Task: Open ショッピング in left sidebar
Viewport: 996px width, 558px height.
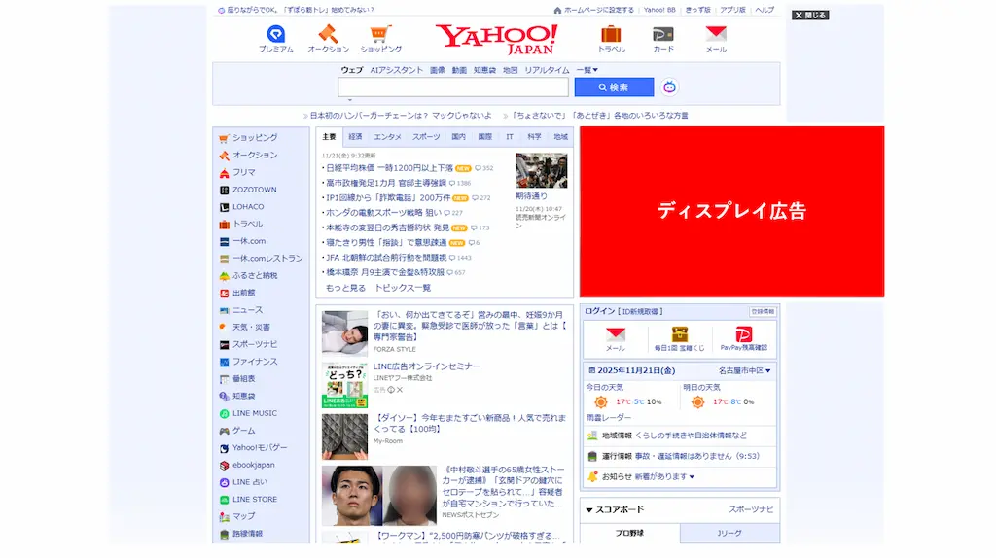Action: pyautogui.click(x=254, y=138)
